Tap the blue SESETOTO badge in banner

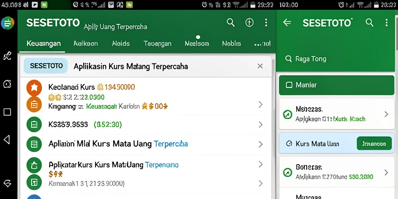[x=46, y=66]
